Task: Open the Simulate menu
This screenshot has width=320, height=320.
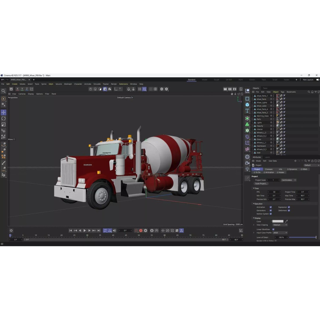Action: 97,84
